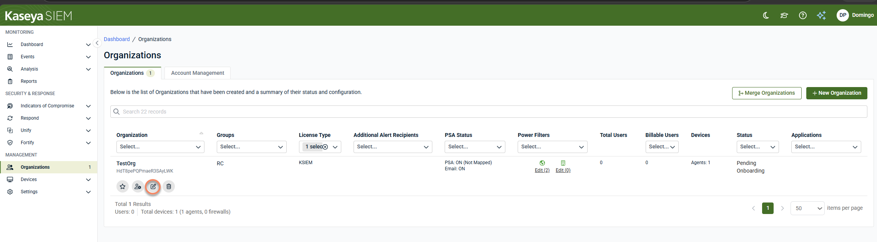Change items per page dropdown
The width and height of the screenshot is (877, 242).
coord(807,208)
